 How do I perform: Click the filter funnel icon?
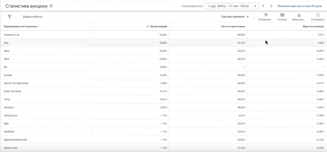coord(9,17)
